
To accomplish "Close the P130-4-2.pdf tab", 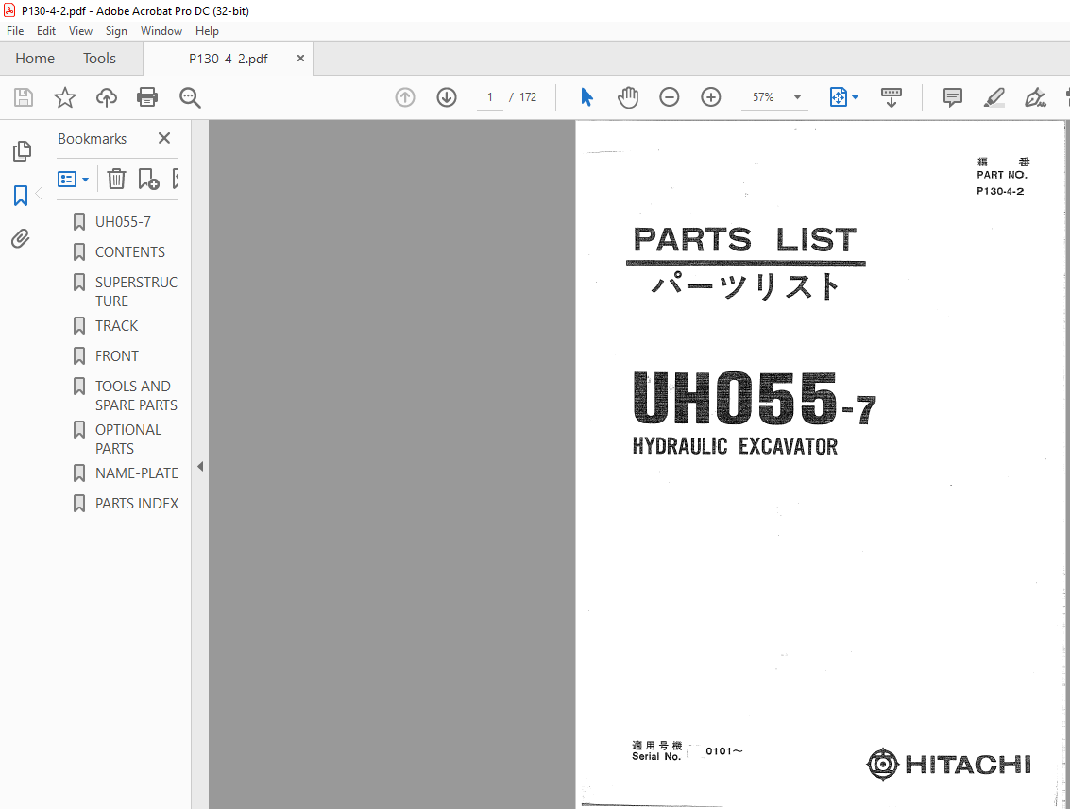I will (300, 59).
